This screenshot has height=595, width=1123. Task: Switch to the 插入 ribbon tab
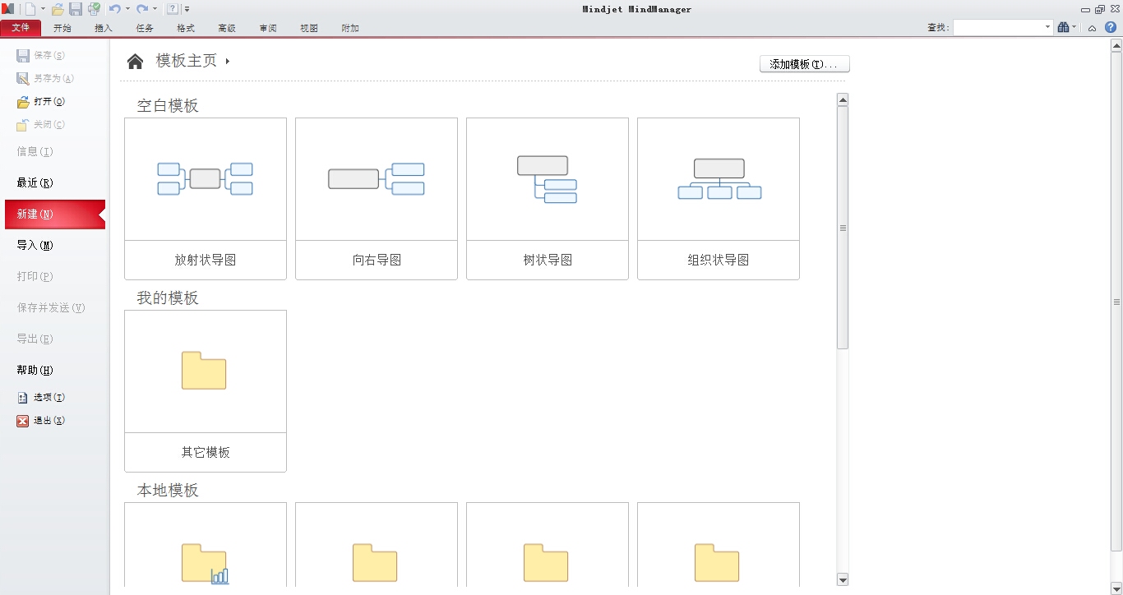(104, 28)
